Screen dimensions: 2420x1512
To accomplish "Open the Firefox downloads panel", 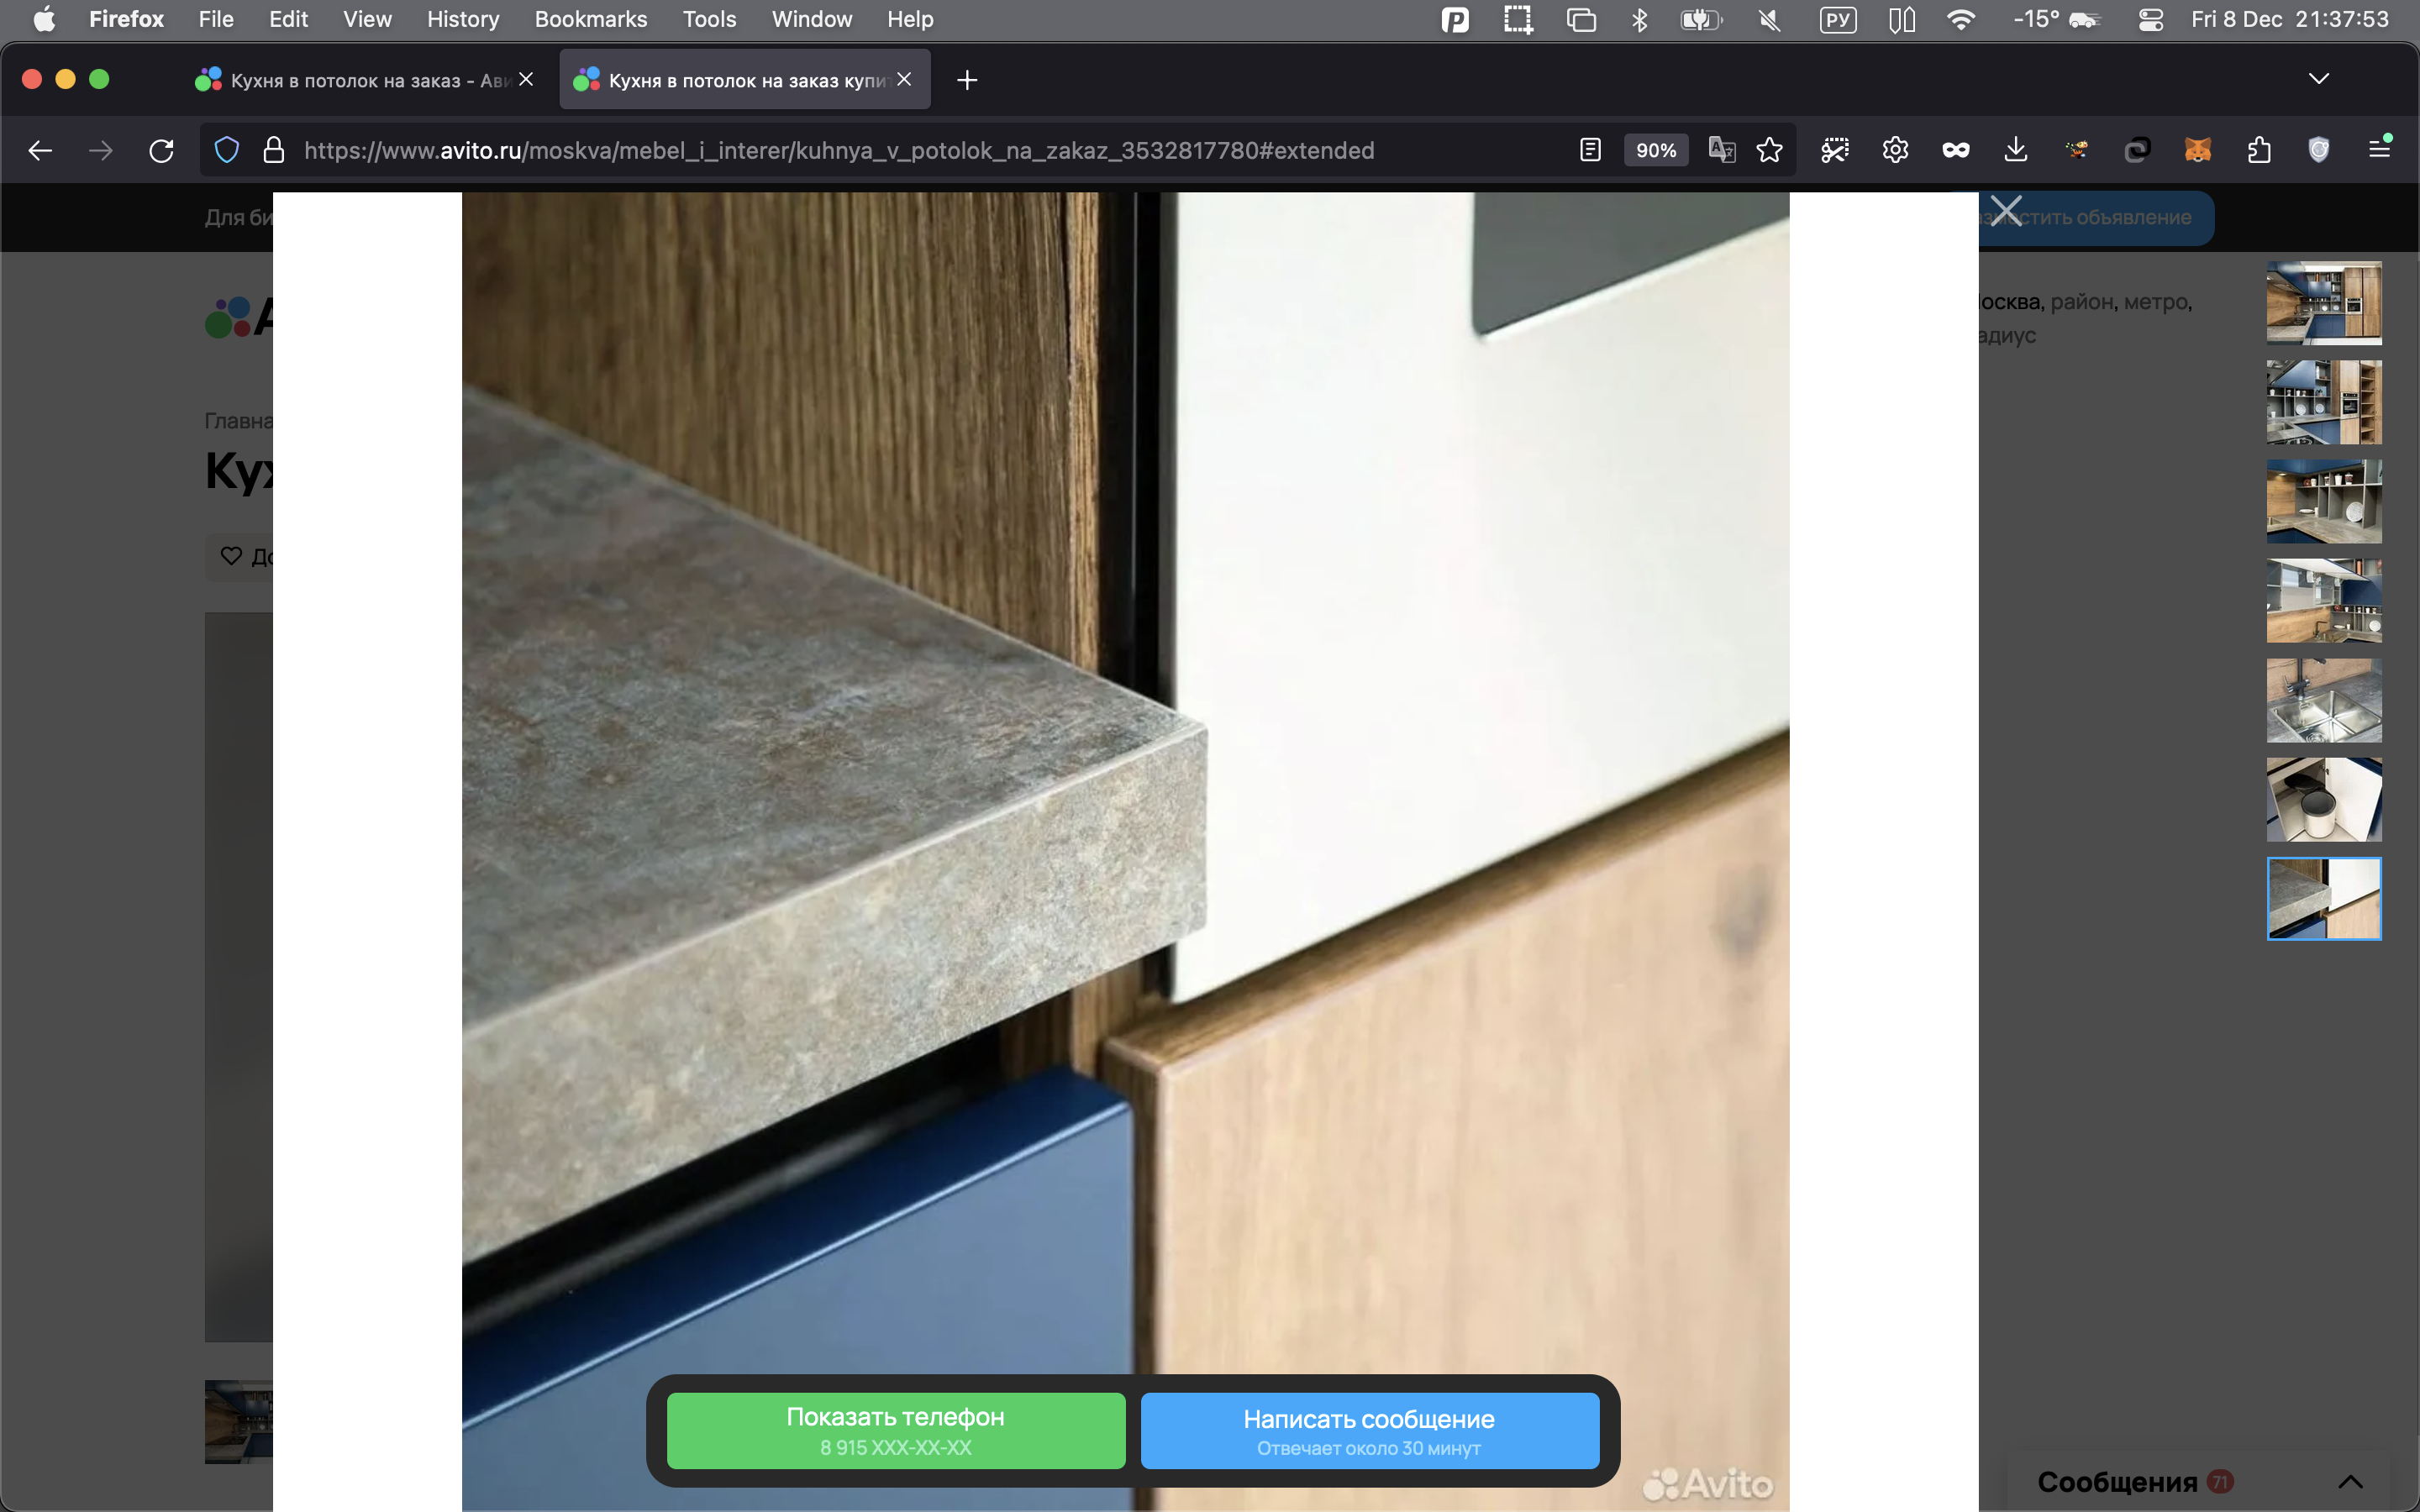I will pyautogui.click(x=2016, y=151).
